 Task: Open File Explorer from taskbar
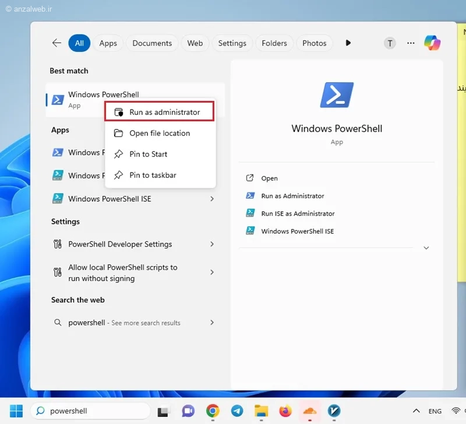tap(261, 411)
